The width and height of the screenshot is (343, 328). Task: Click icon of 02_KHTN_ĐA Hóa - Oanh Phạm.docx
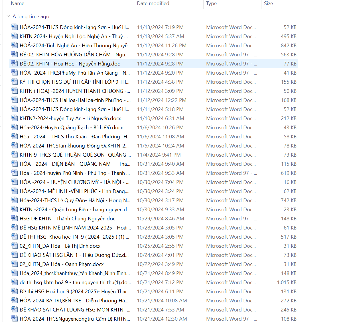click(x=14, y=264)
